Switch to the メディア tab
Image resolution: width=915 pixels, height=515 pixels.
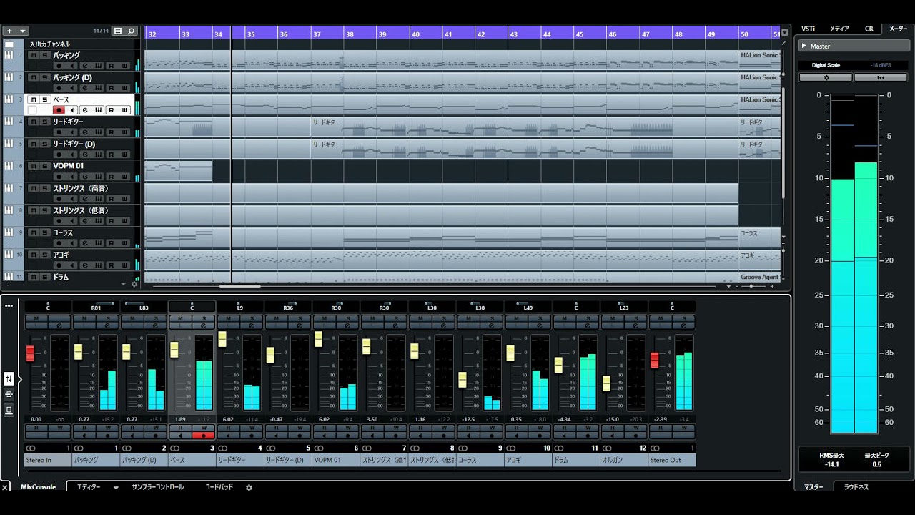tap(839, 29)
